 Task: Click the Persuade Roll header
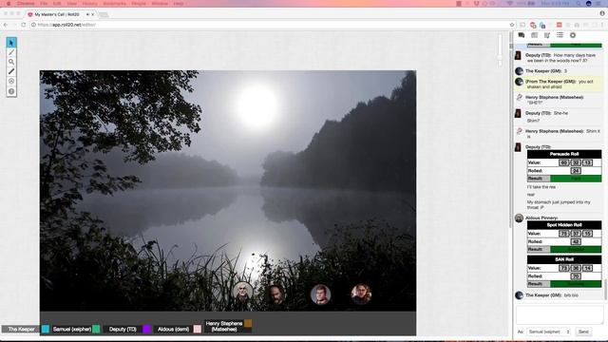coord(564,154)
